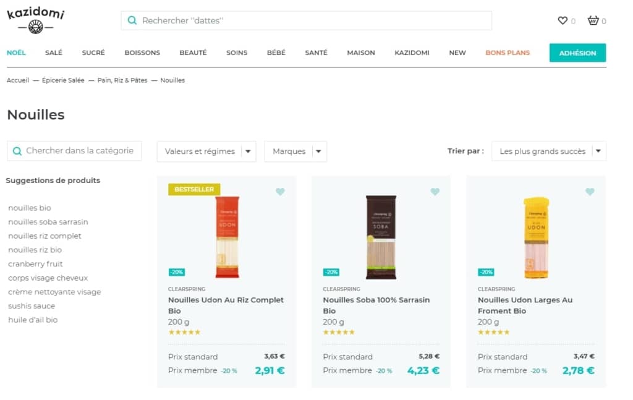The width and height of the screenshot is (633, 400).
Task: Select suggestion nouilles soba sarrasin
Action: click(x=48, y=222)
